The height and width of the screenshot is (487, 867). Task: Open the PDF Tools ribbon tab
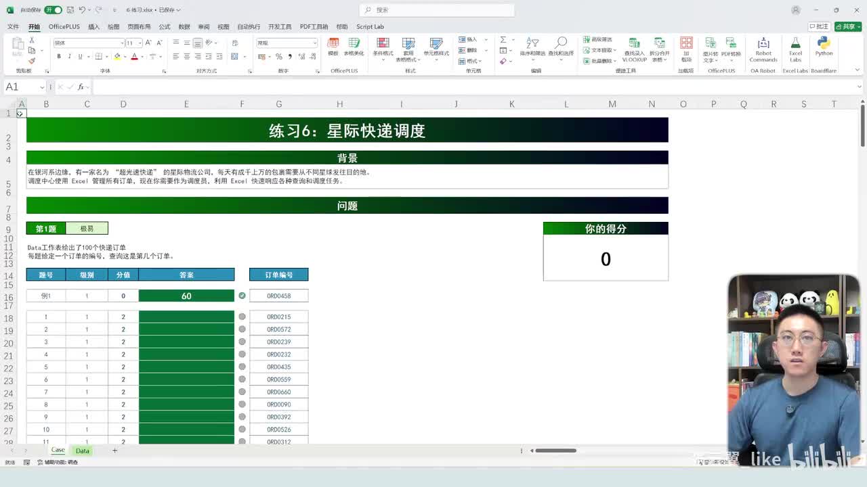coord(314,26)
